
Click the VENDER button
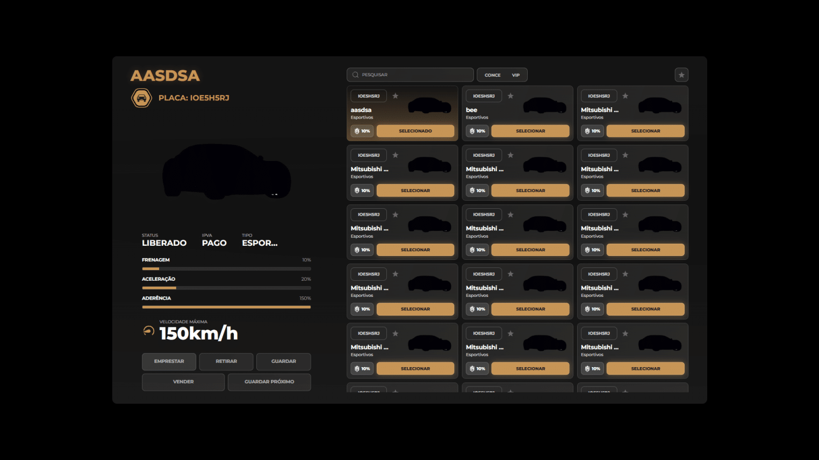point(183,382)
